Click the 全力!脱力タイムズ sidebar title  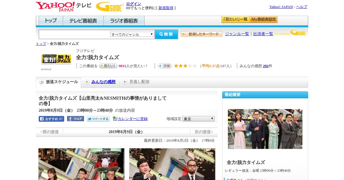(246, 162)
